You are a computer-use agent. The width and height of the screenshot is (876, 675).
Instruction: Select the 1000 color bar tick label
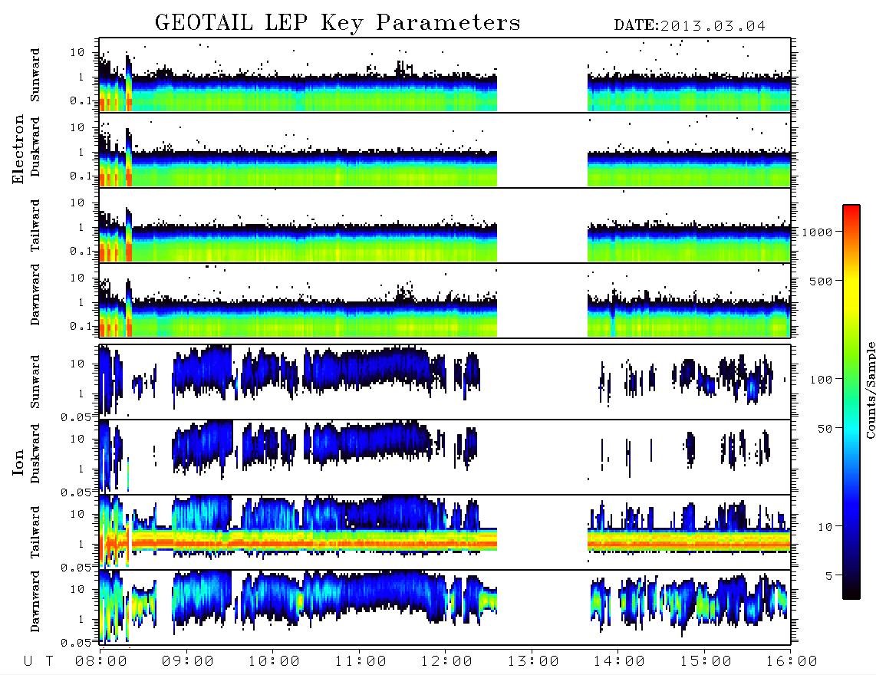pyautogui.click(x=818, y=232)
